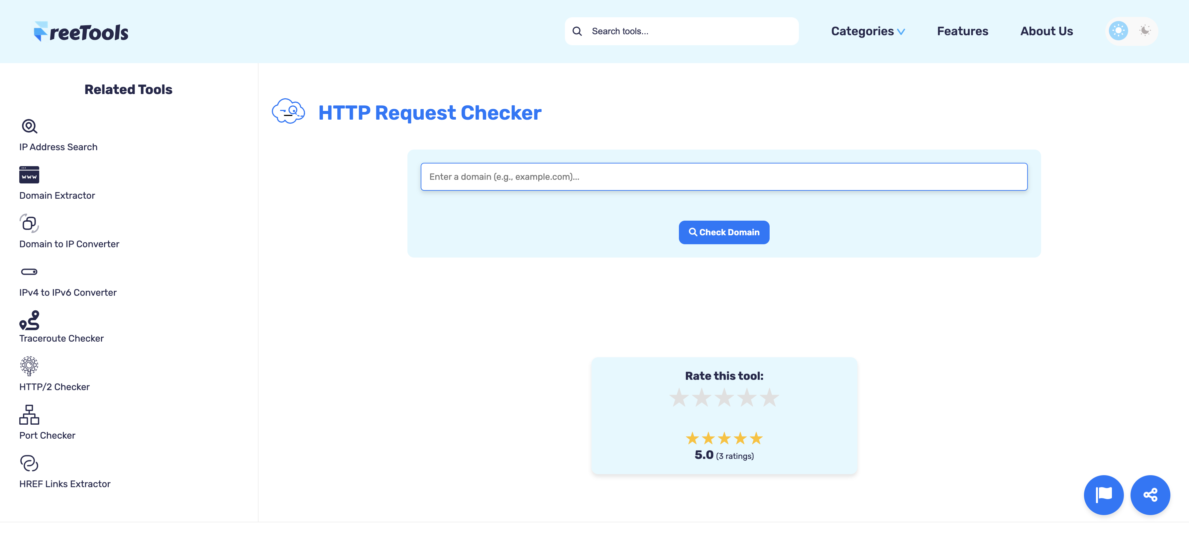Click the Domain Extractor www icon
The width and height of the screenshot is (1189, 533).
point(29,174)
